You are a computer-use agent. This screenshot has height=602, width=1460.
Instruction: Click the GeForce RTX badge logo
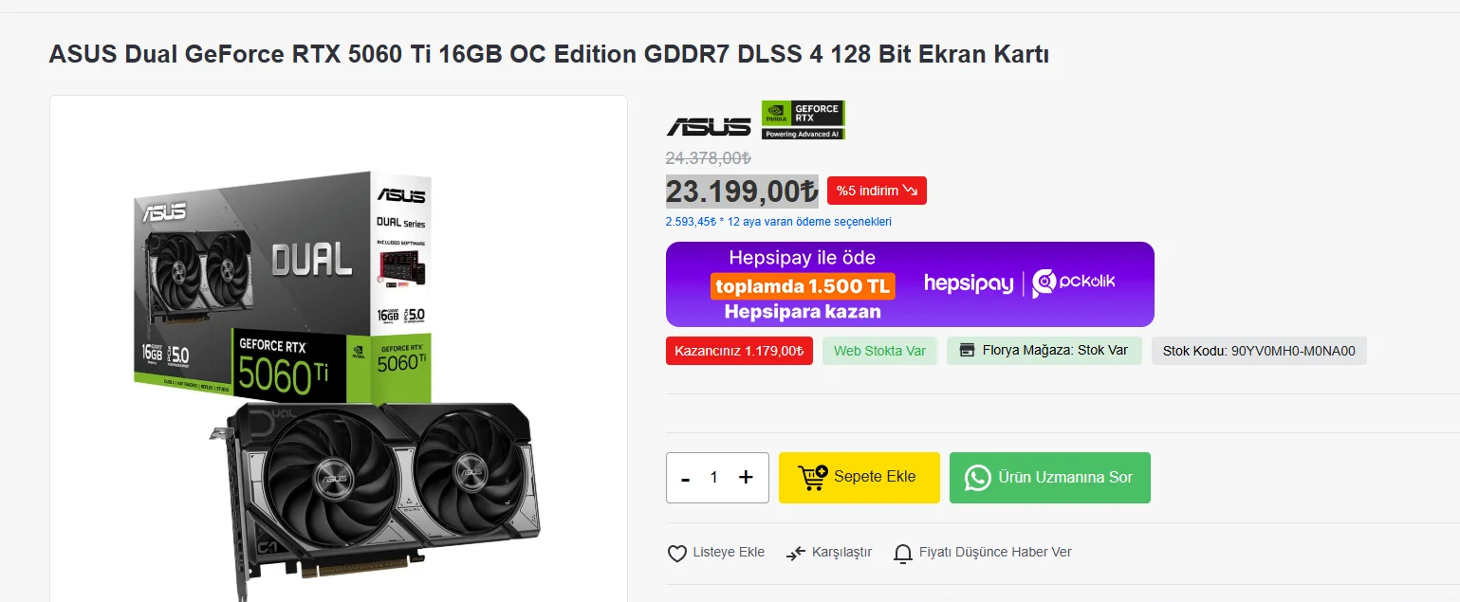[804, 120]
